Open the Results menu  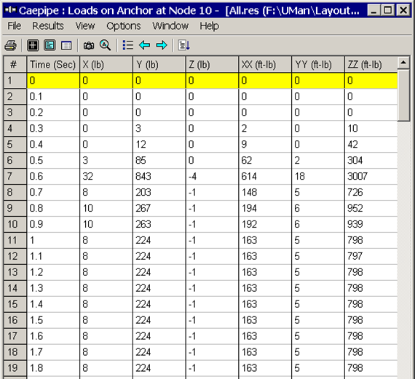point(48,26)
